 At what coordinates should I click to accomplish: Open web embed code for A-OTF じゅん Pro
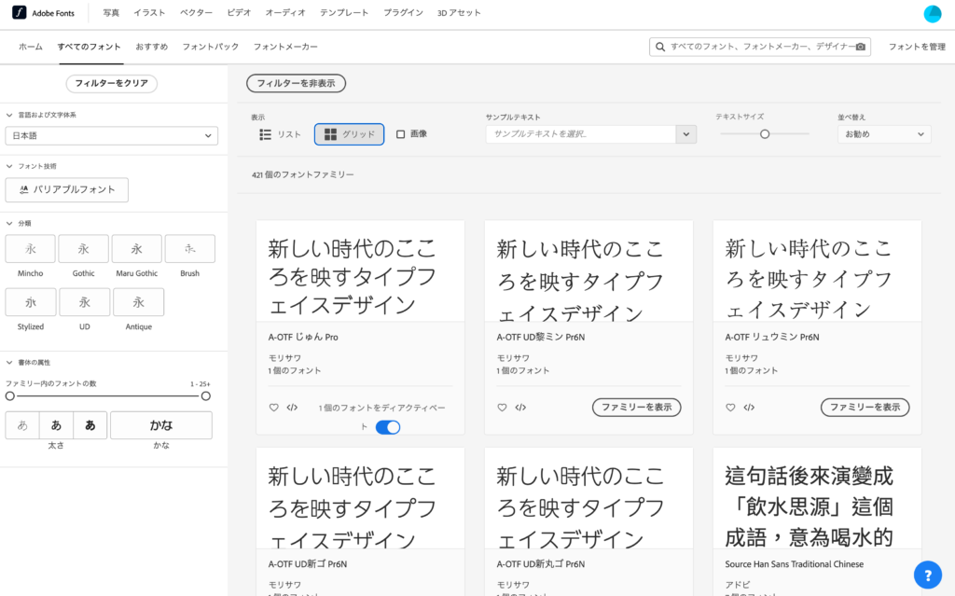pyautogui.click(x=292, y=408)
